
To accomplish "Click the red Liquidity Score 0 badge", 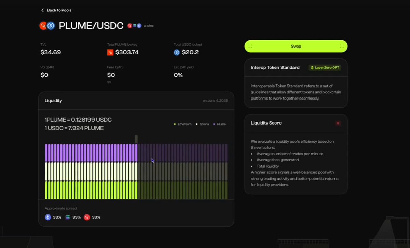I will coord(338,123).
